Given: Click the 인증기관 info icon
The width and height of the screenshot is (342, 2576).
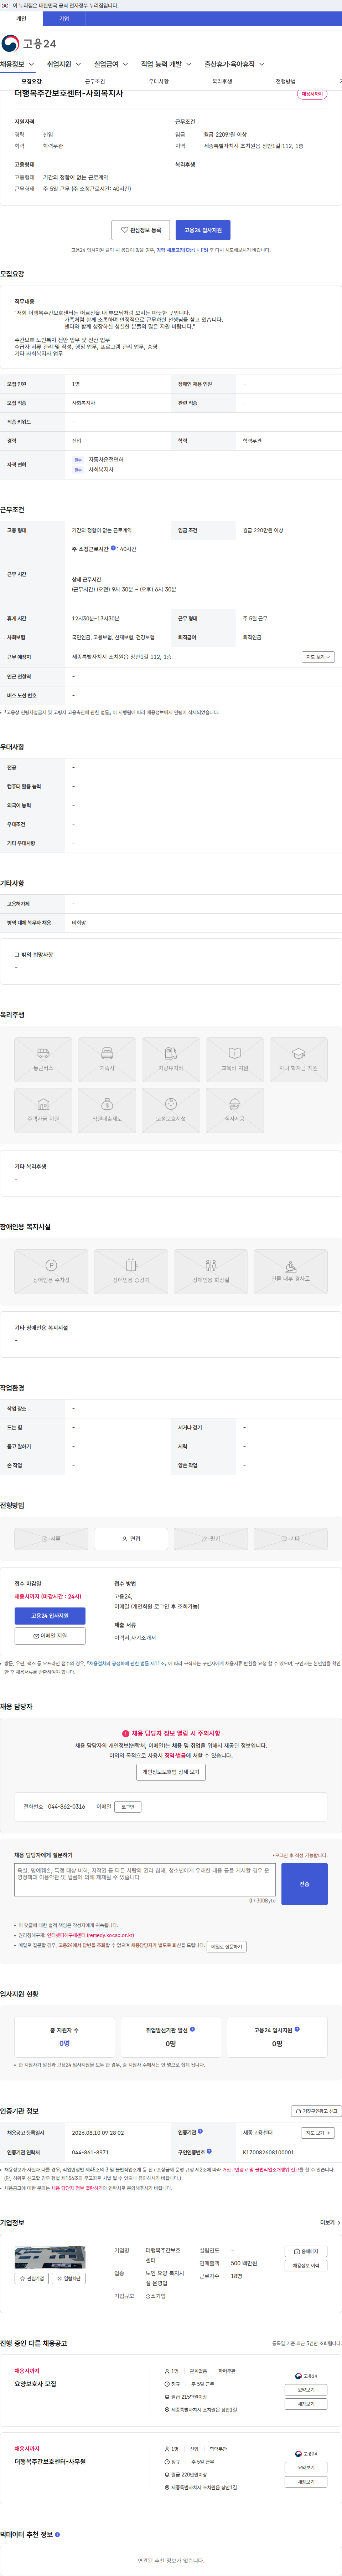Looking at the screenshot, I should 200,2131.
